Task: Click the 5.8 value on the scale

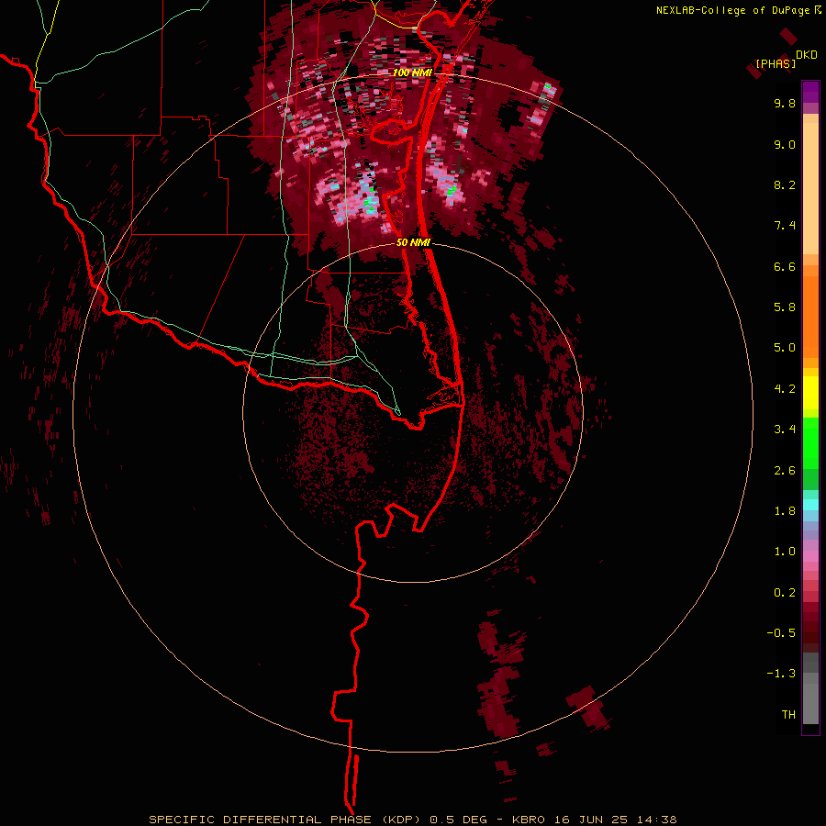Action: tap(785, 307)
